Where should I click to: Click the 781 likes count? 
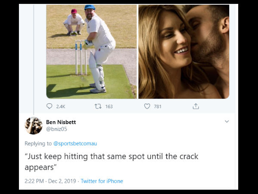[x=158, y=106]
